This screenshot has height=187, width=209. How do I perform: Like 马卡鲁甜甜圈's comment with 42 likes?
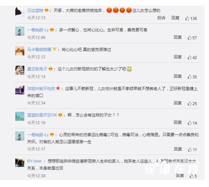[190, 57]
